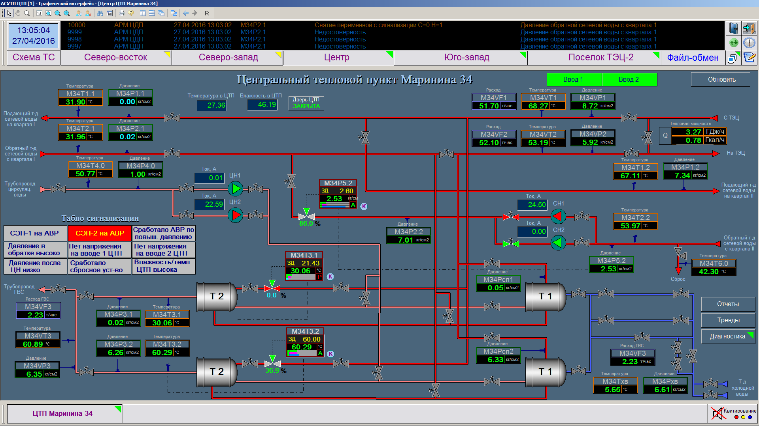
Task: Click the zoom out toolbar icon
Action: point(58,13)
